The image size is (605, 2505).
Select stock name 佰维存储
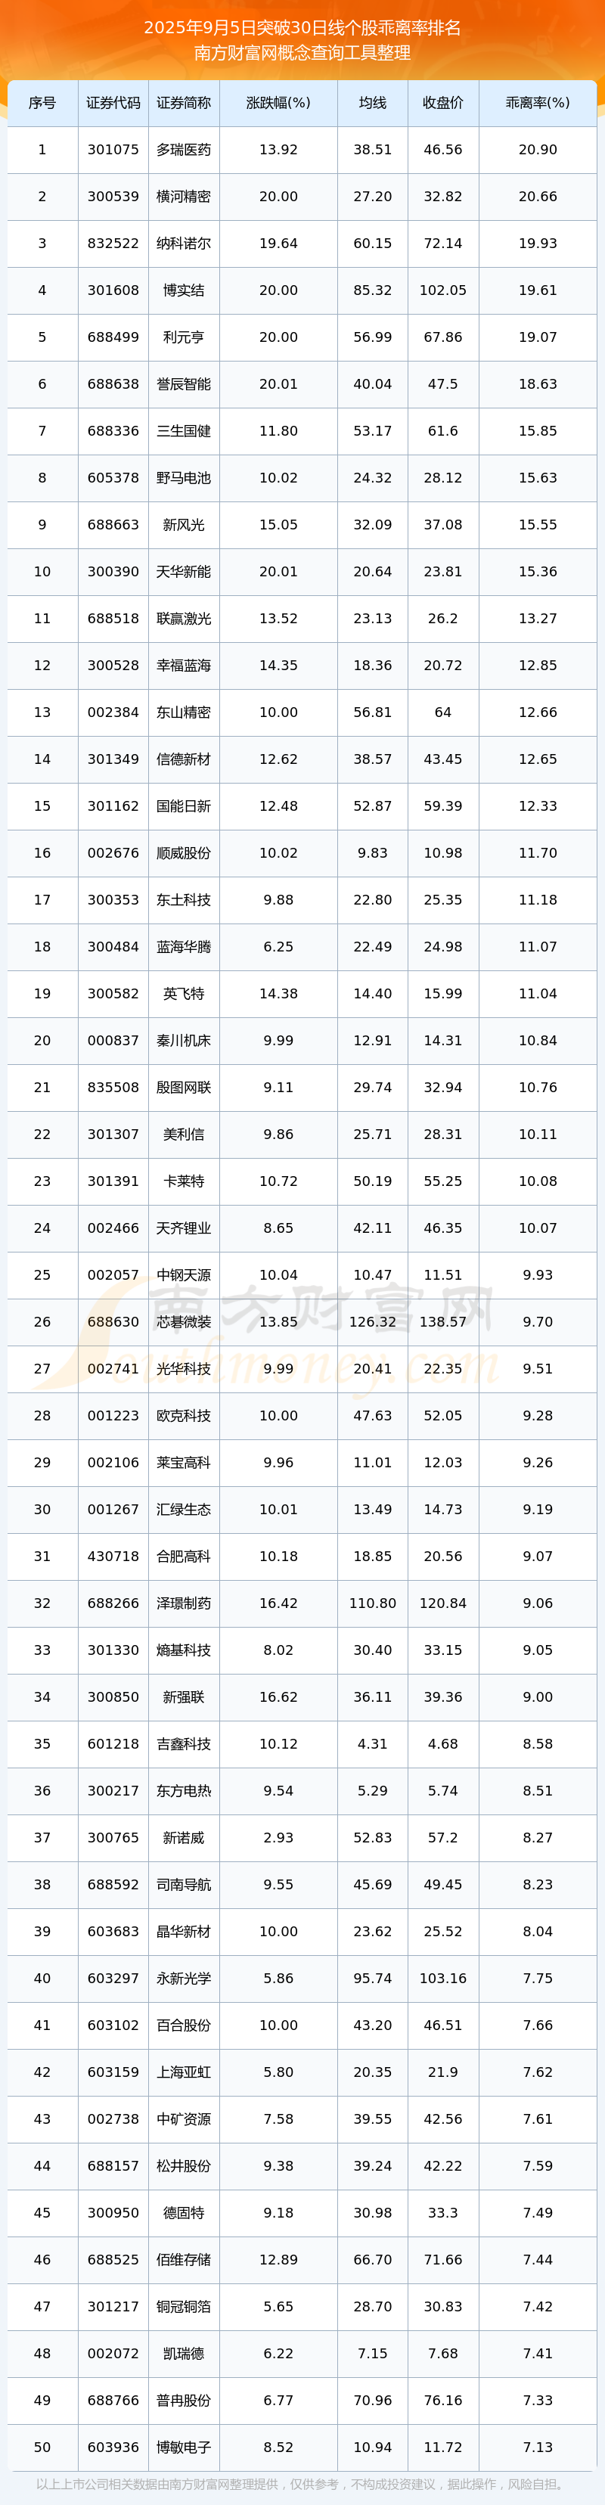(184, 2260)
